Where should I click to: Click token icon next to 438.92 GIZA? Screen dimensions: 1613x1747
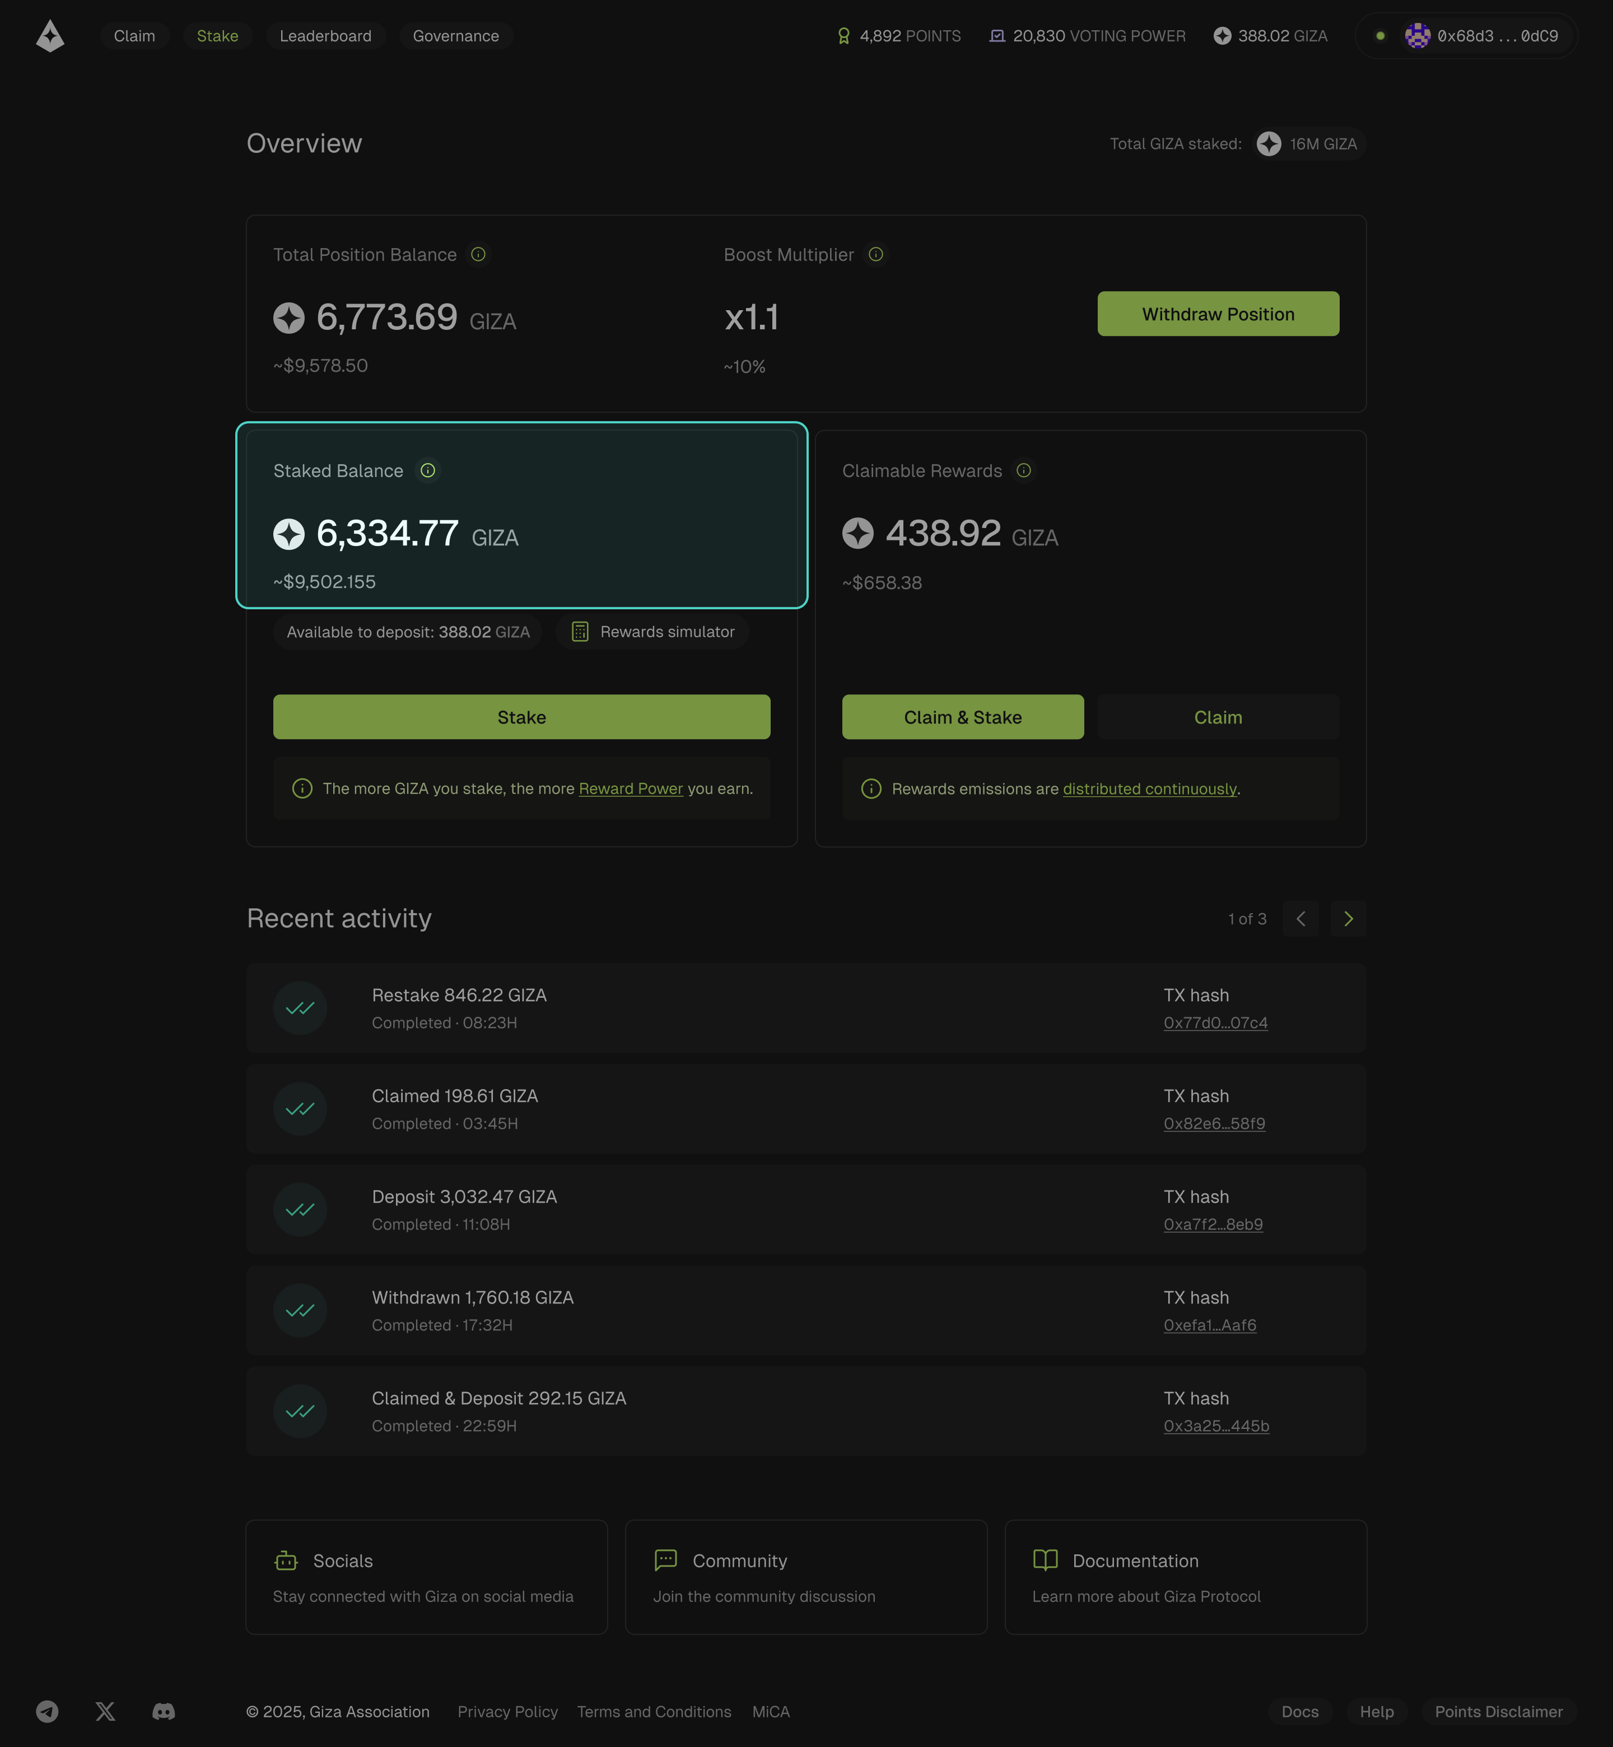click(857, 533)
